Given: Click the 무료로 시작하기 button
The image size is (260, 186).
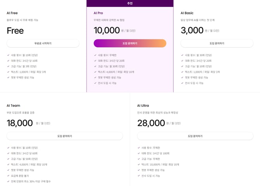Looking at the screenshot, I should click(x=43, y=43).
